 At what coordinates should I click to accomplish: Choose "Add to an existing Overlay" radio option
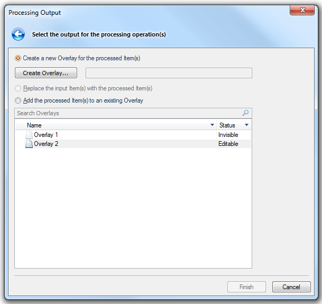[19, 100]
